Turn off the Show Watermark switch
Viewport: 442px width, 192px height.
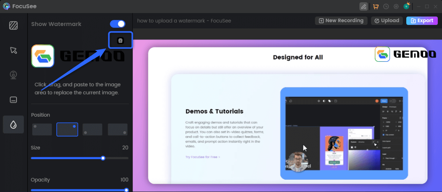click(118, 24)
